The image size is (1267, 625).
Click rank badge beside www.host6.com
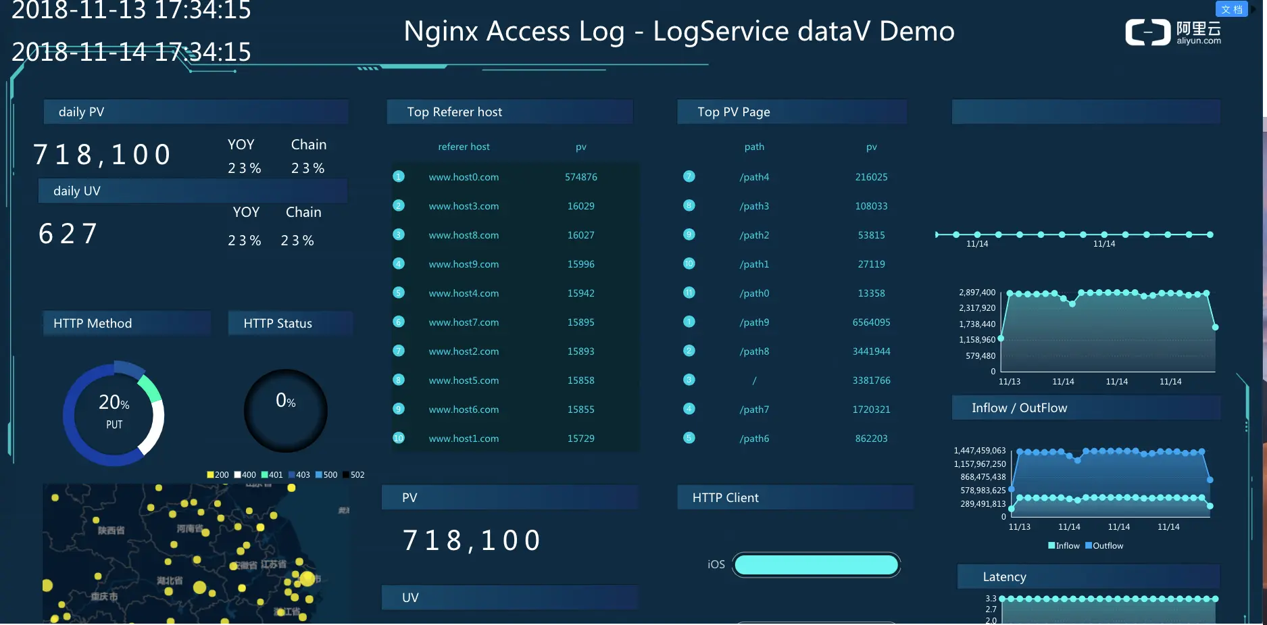399,409
